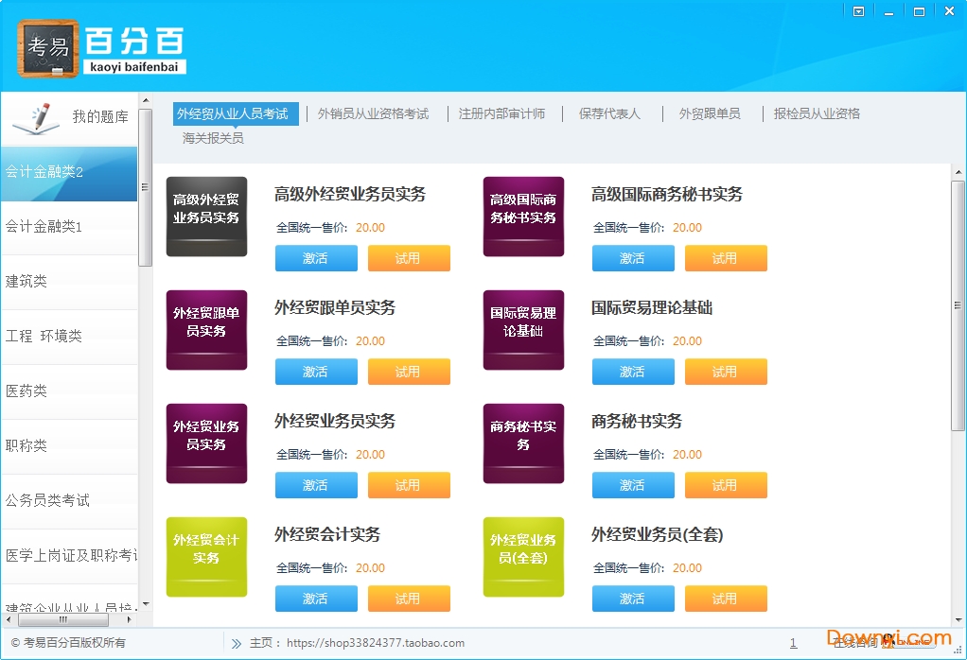Click the green 外经贸会计实务 tile icon
This screenshot has width=967, height=660.
(x=206, y=557)
